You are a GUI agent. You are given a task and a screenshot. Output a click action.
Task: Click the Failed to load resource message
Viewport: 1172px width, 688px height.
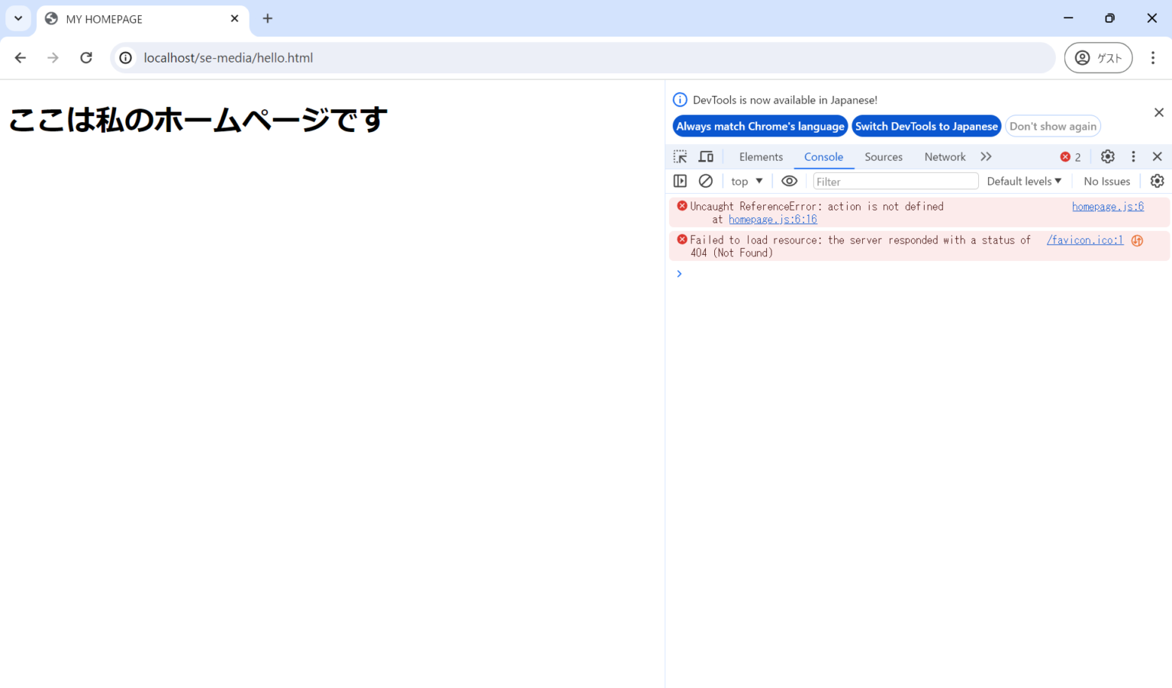pyautogui.click(x=860, y=246)
